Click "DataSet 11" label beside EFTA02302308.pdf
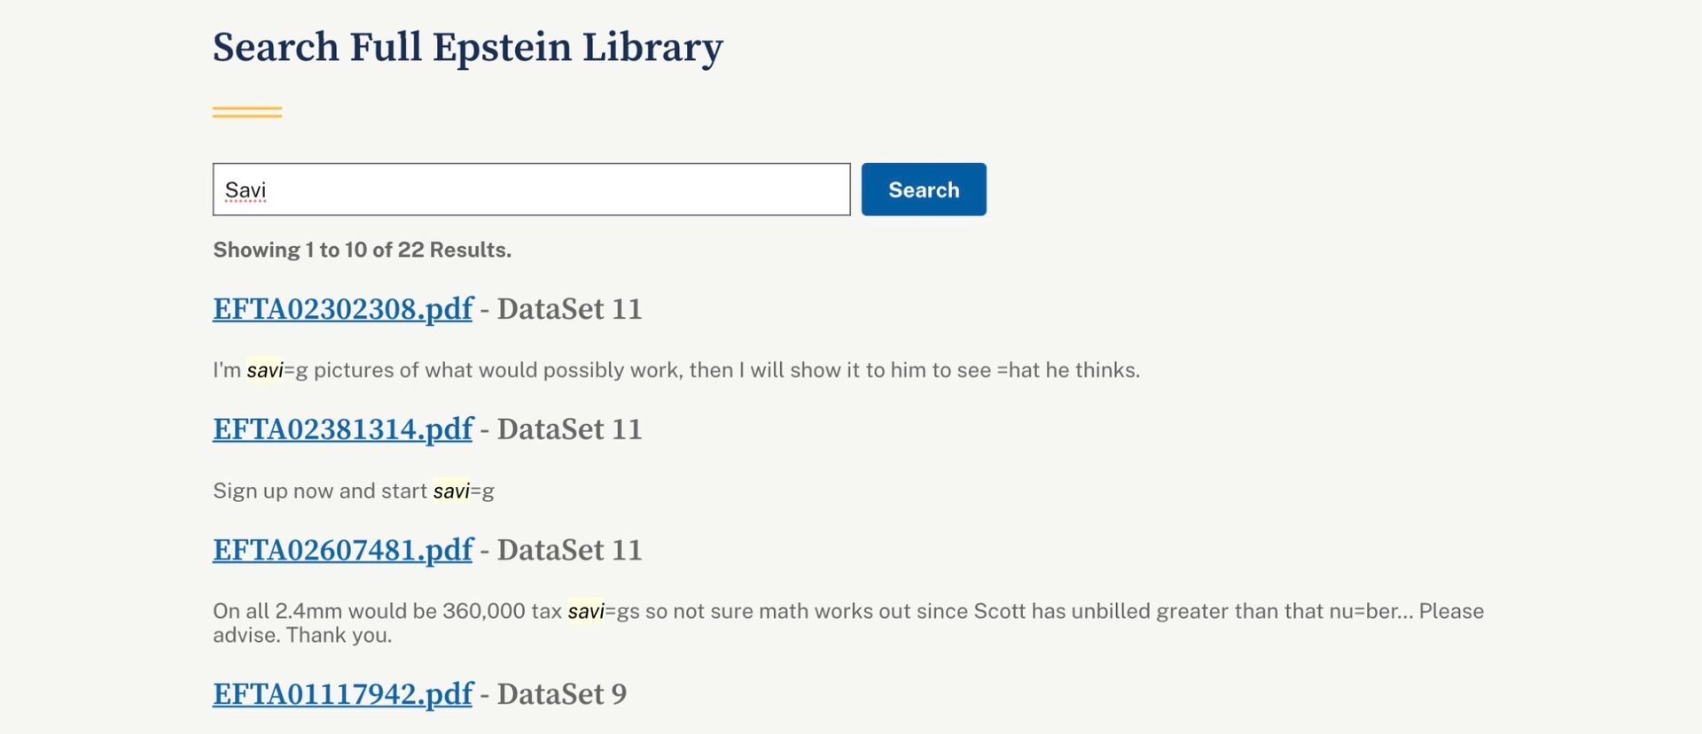Image resolution: width=1702 pixels, height=734 pixels. coord(569,309)
